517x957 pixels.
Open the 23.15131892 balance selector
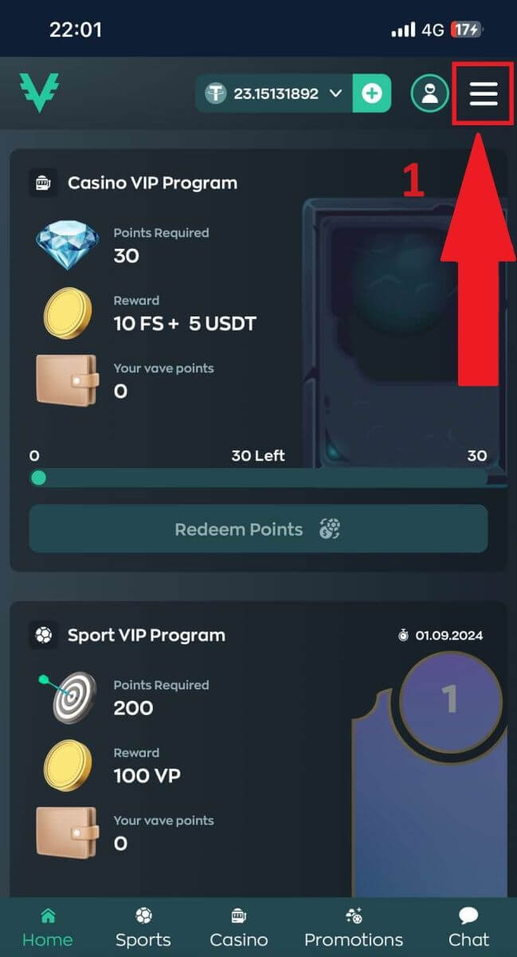click(x=274, y=93)
